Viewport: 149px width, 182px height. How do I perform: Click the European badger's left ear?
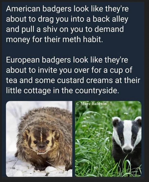(116, 121)
